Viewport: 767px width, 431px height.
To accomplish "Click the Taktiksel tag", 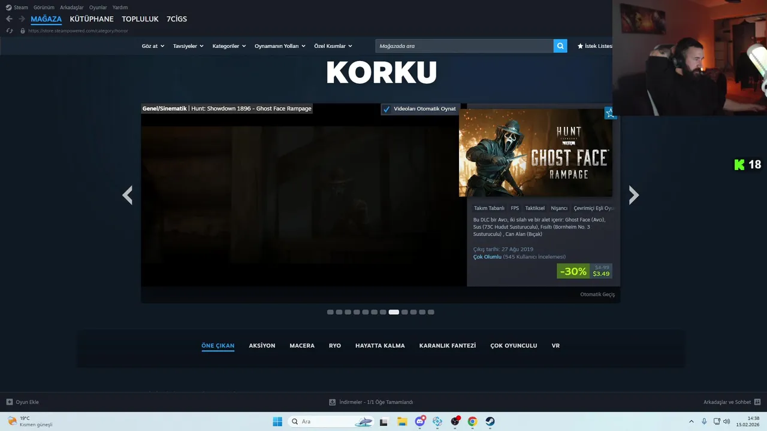I will pyautogui.click(x=535, y=208).
